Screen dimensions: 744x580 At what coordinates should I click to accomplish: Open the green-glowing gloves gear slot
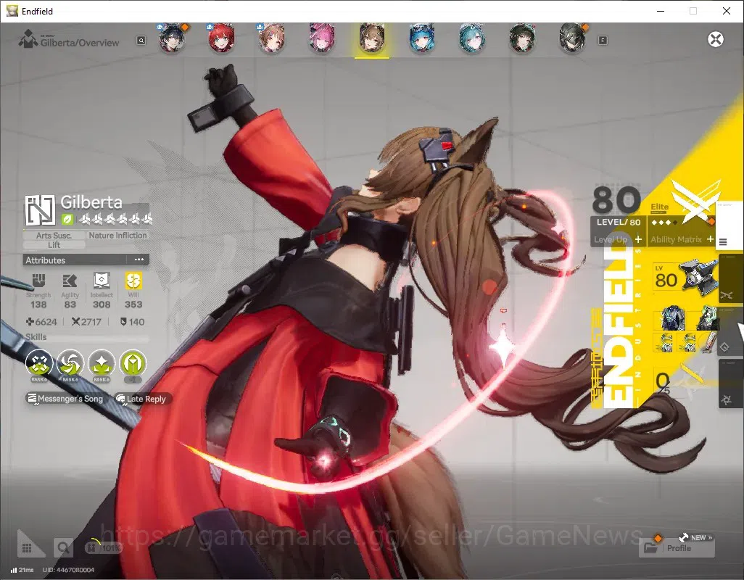pos(706,318)
